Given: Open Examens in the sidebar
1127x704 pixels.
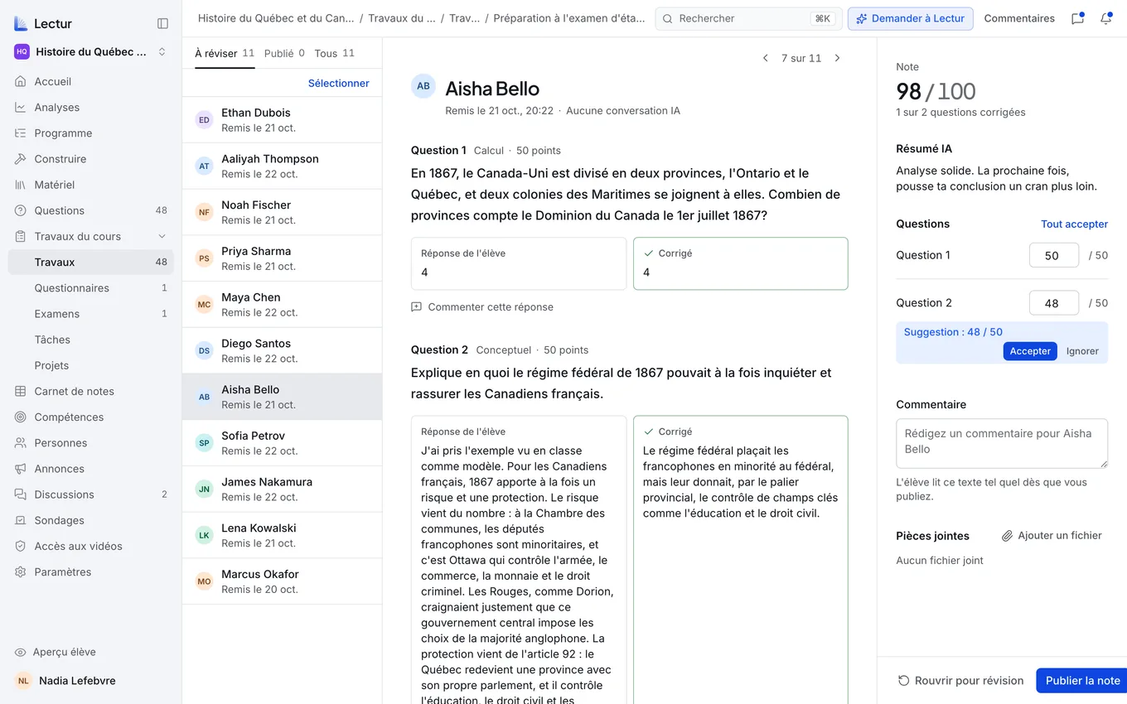Looking at the screenshot, I should 91,313.
